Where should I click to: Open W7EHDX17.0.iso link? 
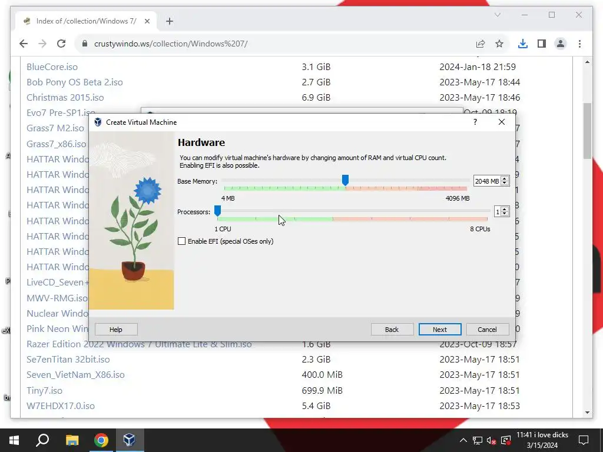point(61,406)
